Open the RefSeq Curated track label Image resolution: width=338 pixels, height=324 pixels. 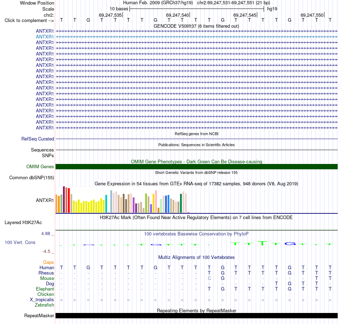pyautogui.click(x=38, y=139)
